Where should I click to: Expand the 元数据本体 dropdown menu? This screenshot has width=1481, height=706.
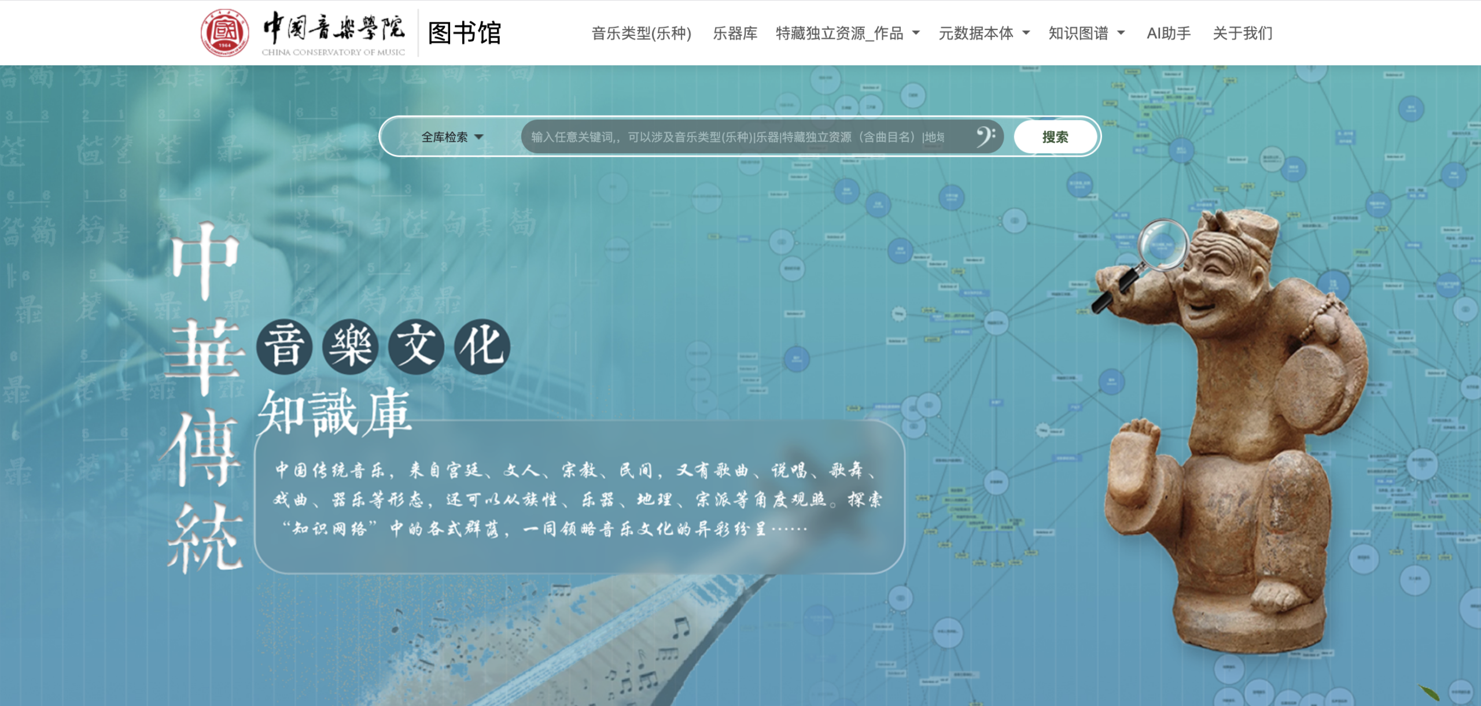coord(983,33)
